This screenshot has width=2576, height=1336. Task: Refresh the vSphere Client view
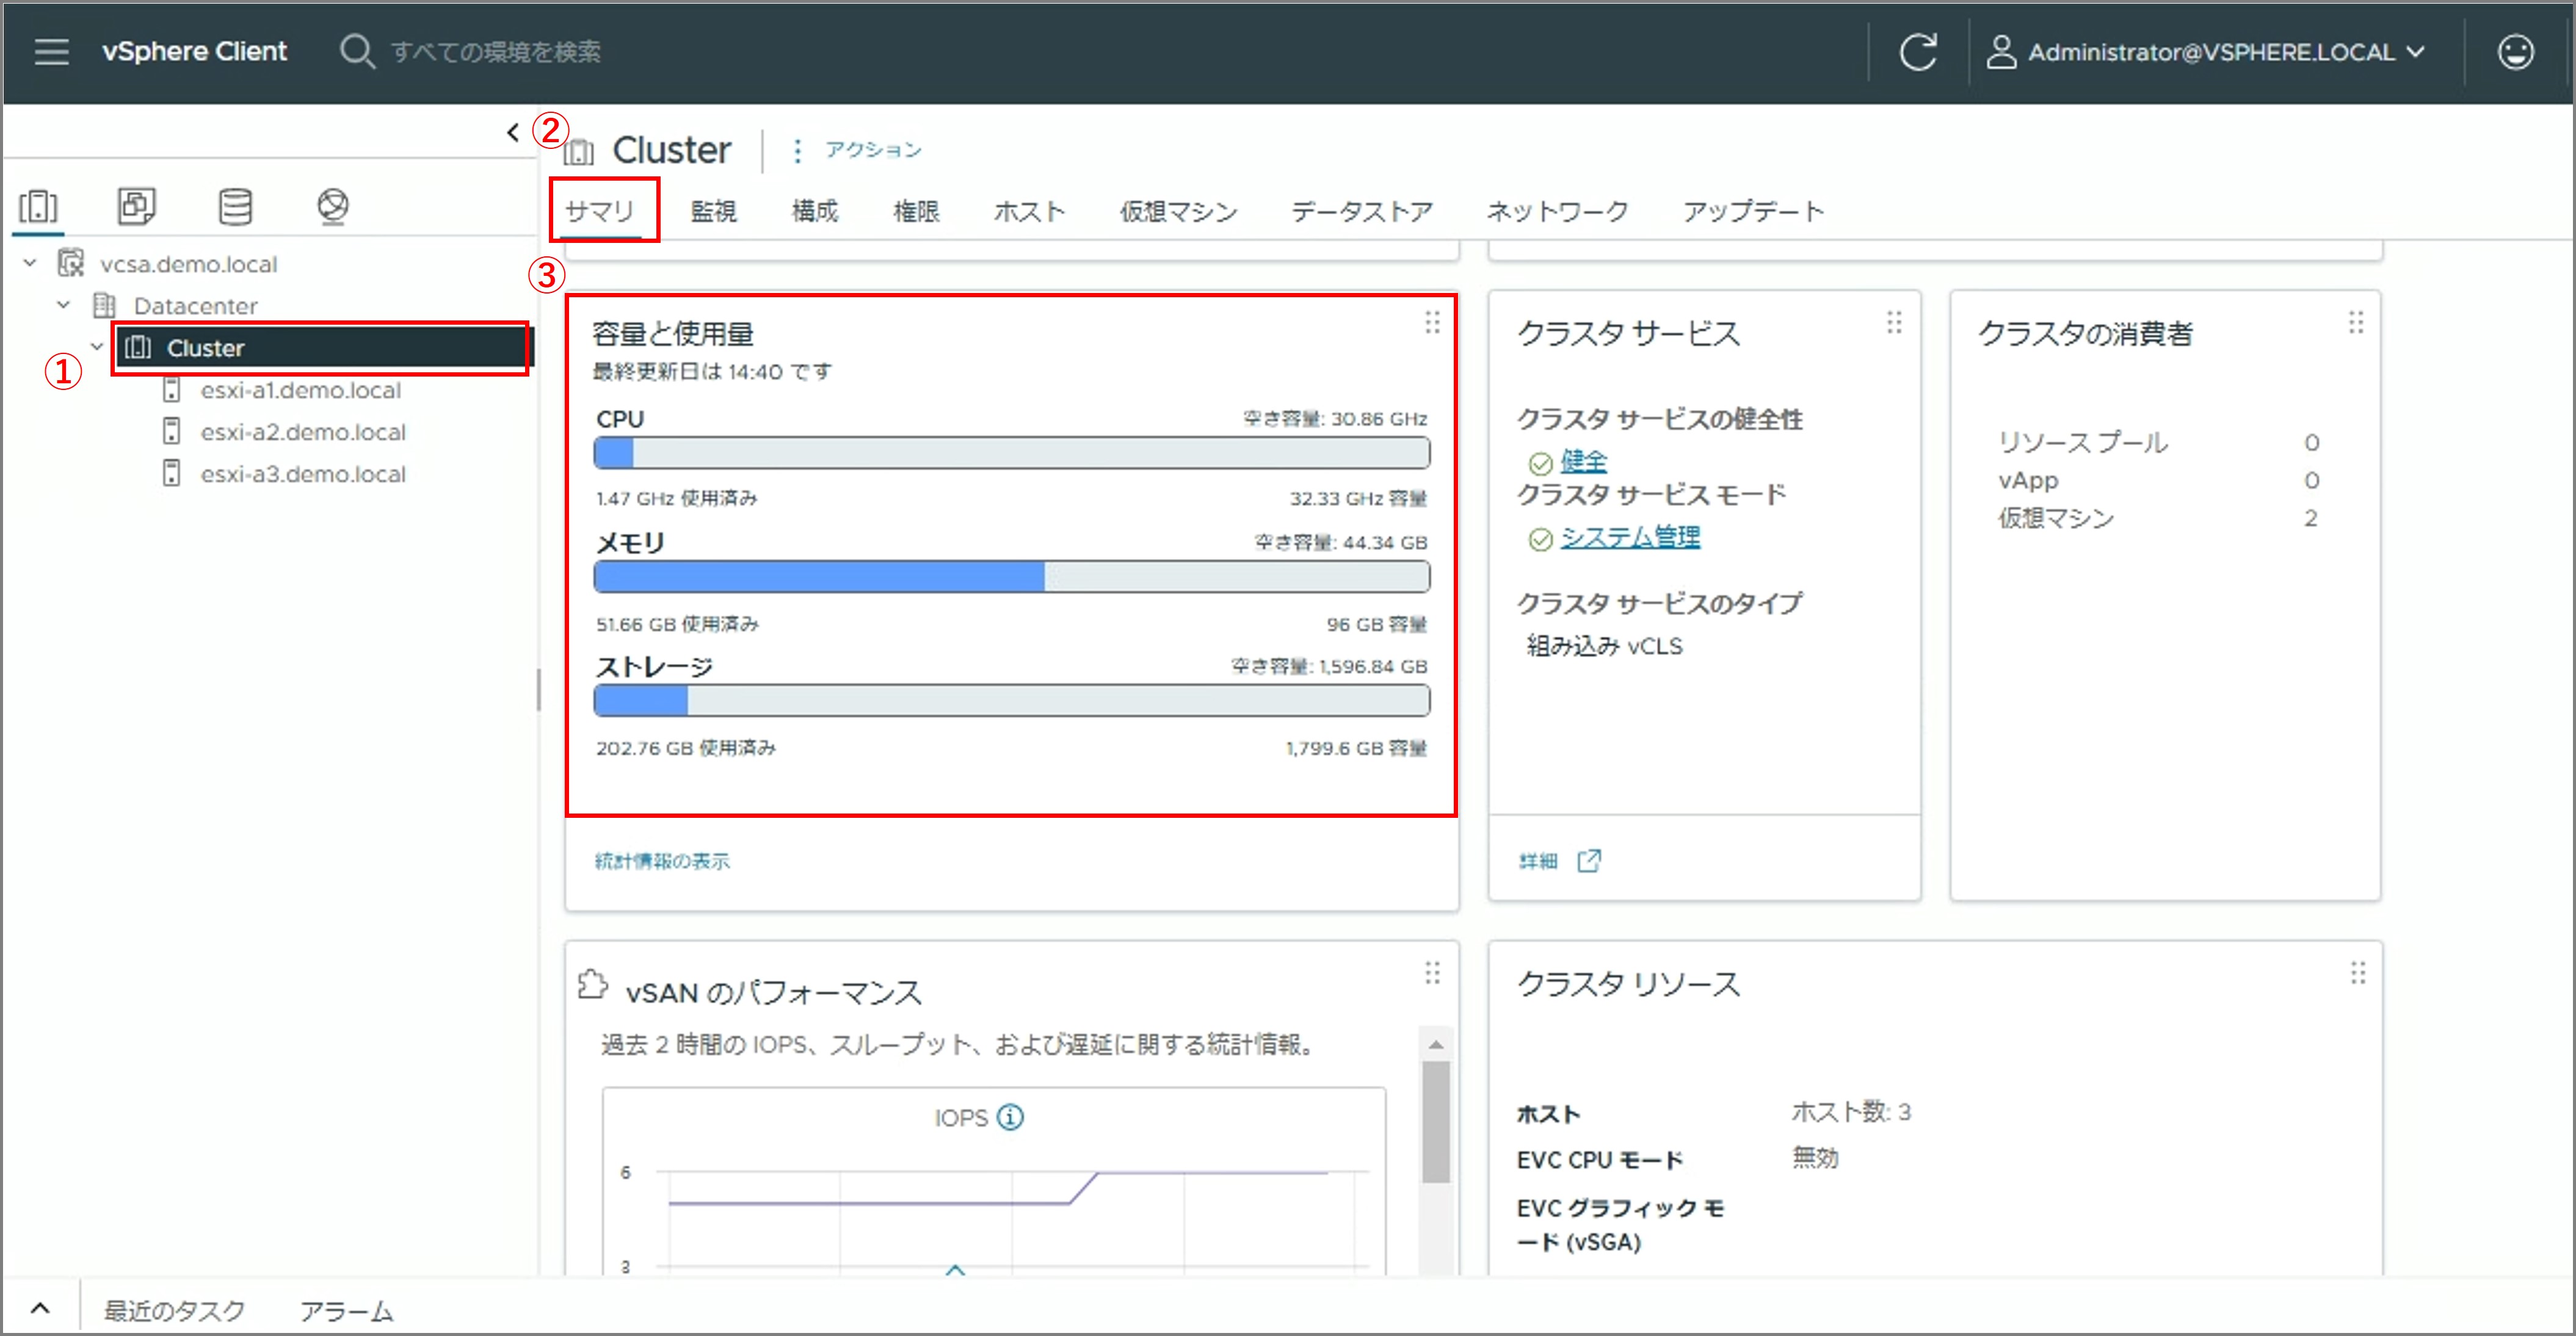point(1917,52)
